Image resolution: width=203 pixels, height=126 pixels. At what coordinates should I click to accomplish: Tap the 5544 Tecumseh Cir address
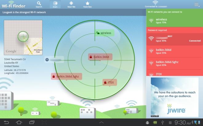point(15,59)
